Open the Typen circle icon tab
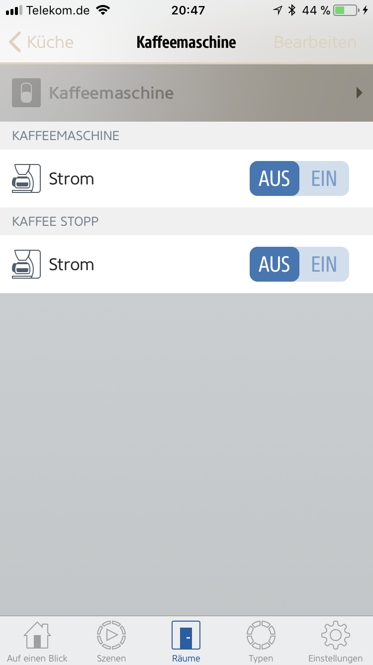The image size is (373, 665). [261, 641]
